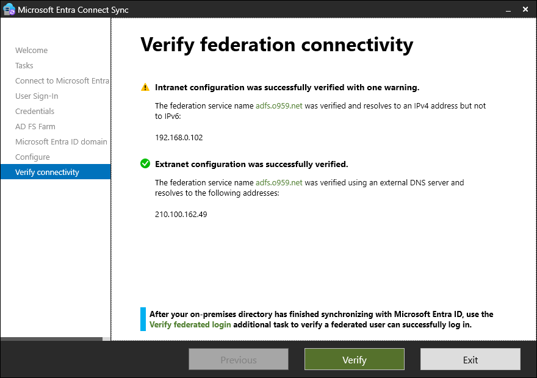This screenshot has height=378, width=537.
Task: Click the Microsoft Entra Connect Sync title text
Action: 73,10
